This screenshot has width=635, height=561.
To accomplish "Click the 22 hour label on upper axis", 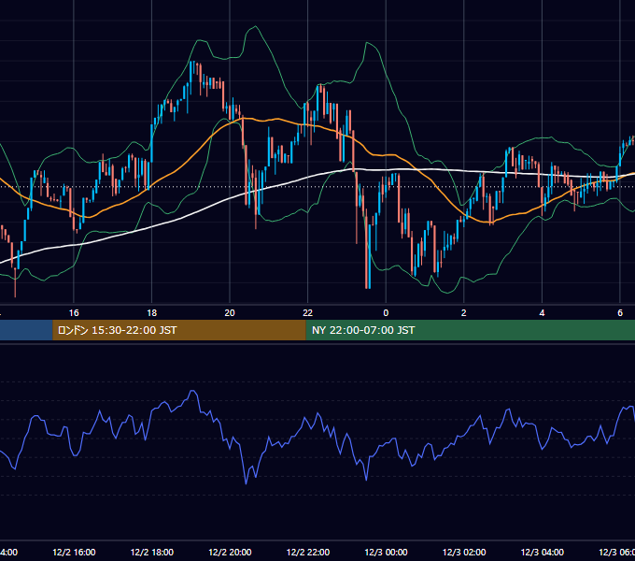I will point(308,313).
